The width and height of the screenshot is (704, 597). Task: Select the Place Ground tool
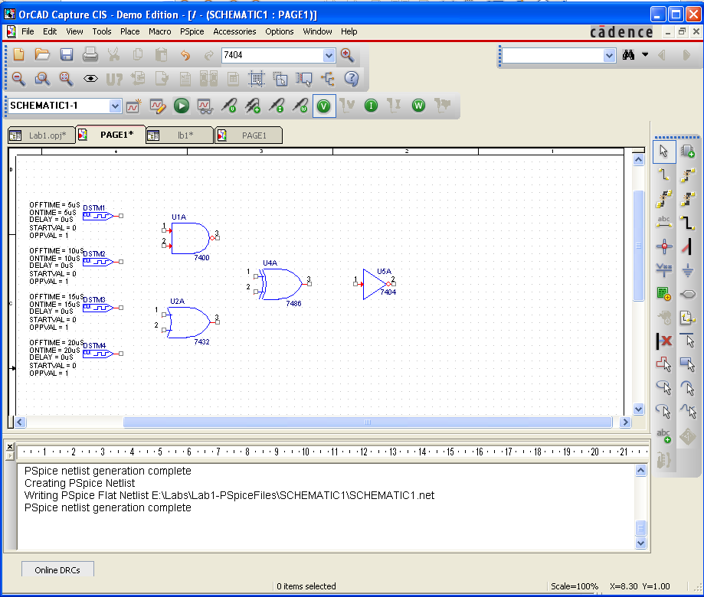(687, 269)
